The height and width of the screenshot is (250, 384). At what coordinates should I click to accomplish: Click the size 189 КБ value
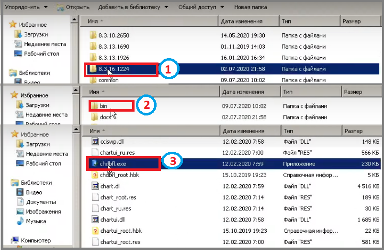pos(371,197)
